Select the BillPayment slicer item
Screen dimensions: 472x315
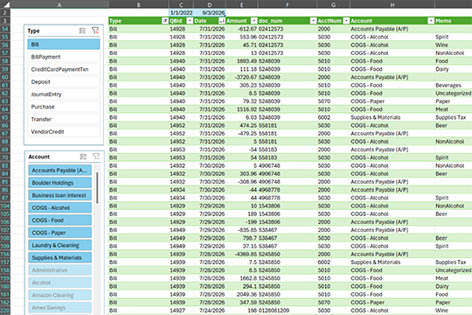tap(64, 57)
